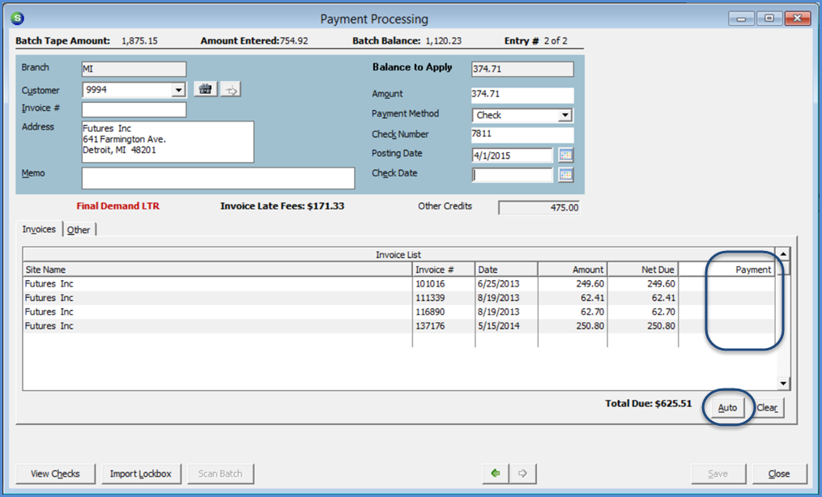Click the application icon in title bar
The width and height of the screenshot is (822, 497).
click(17, 19)
